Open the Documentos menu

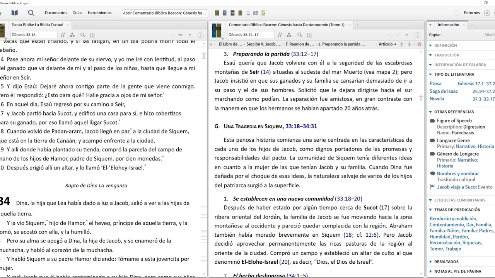click(56, 13)
